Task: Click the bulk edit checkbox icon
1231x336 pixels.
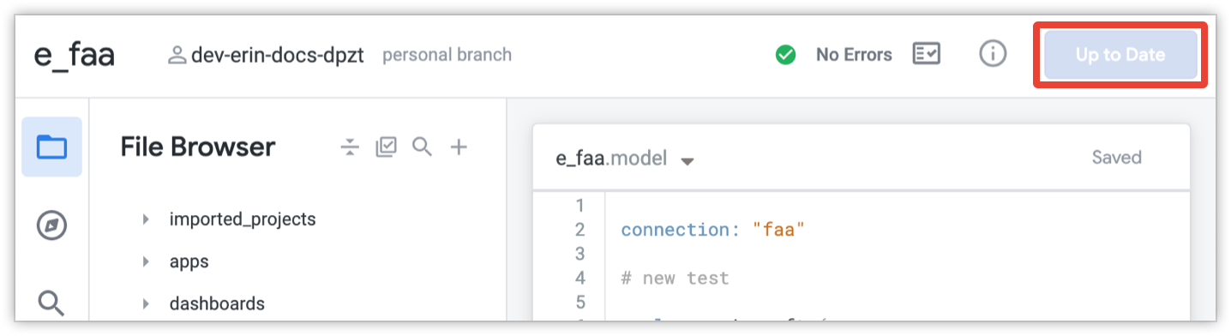Action: (x=386, y=147)
